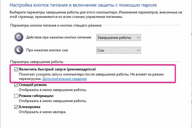Click the 'Действие при нажатии кнопки питания:' label
Screen dimensions: 192x128
pyautogui.click(x=60, y=37)
